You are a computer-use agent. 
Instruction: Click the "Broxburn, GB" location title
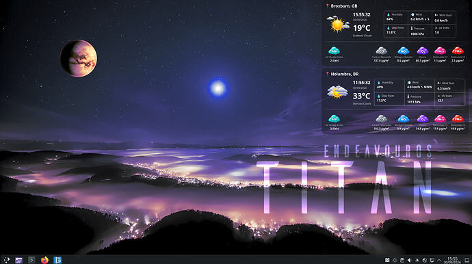tap(344, 6)
